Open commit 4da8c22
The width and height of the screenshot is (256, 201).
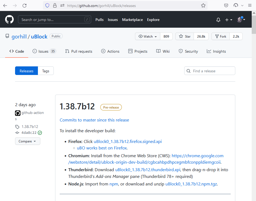pyautogui.click(x=29, y=133)
